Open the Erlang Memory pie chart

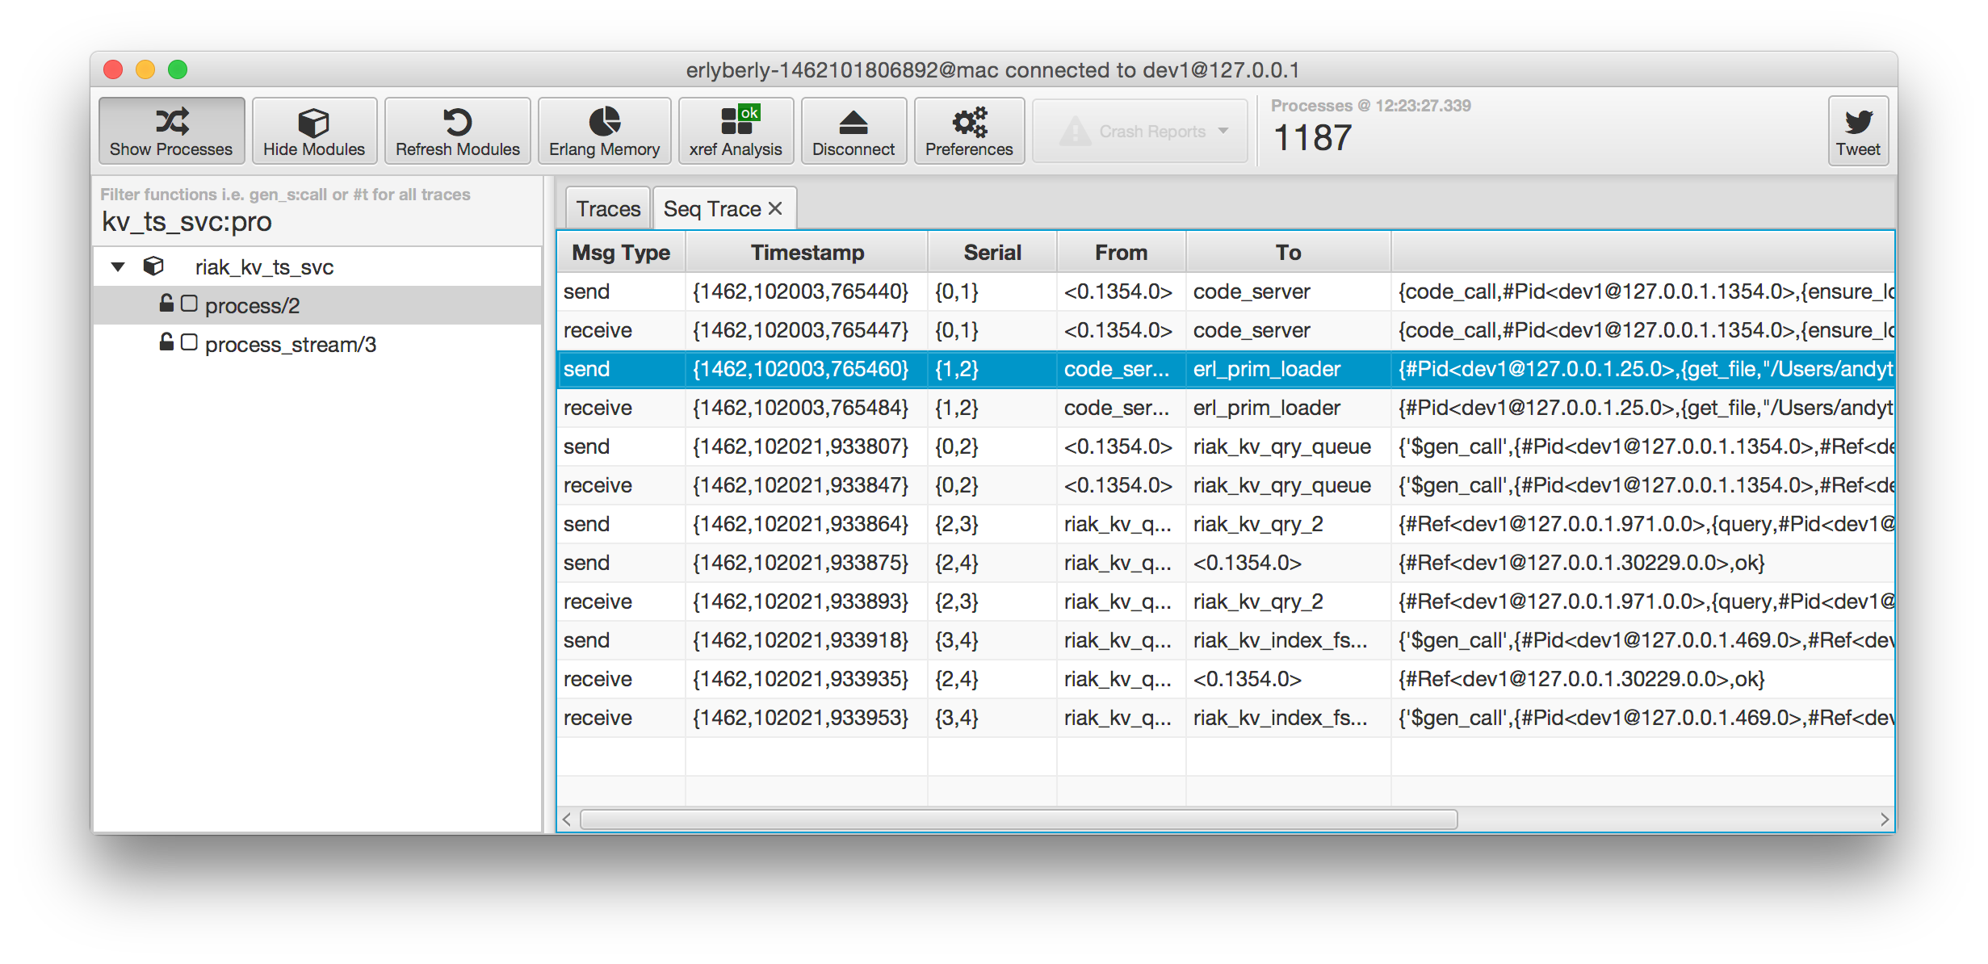click(x=604, y=122)
